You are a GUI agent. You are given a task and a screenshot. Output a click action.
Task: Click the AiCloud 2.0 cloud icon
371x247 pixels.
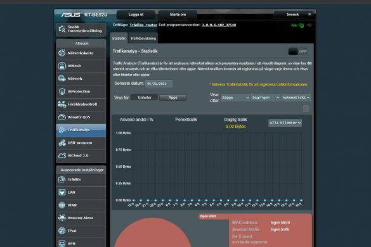pos(62,156)
